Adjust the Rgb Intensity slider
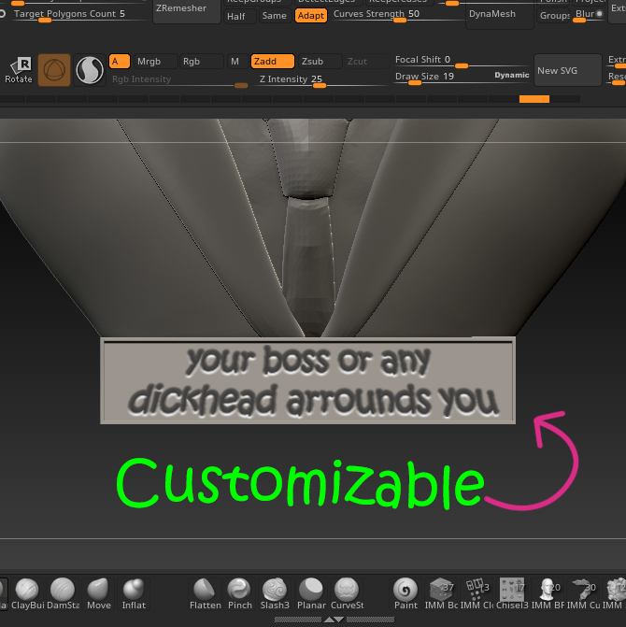The image size is (626, 627). pyautogui.click(x=179, y=79)
